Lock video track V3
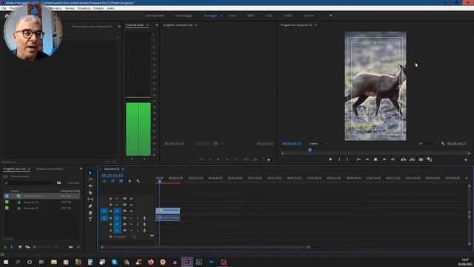This screenshot has width=474, height=267. [x=110, y=199]
